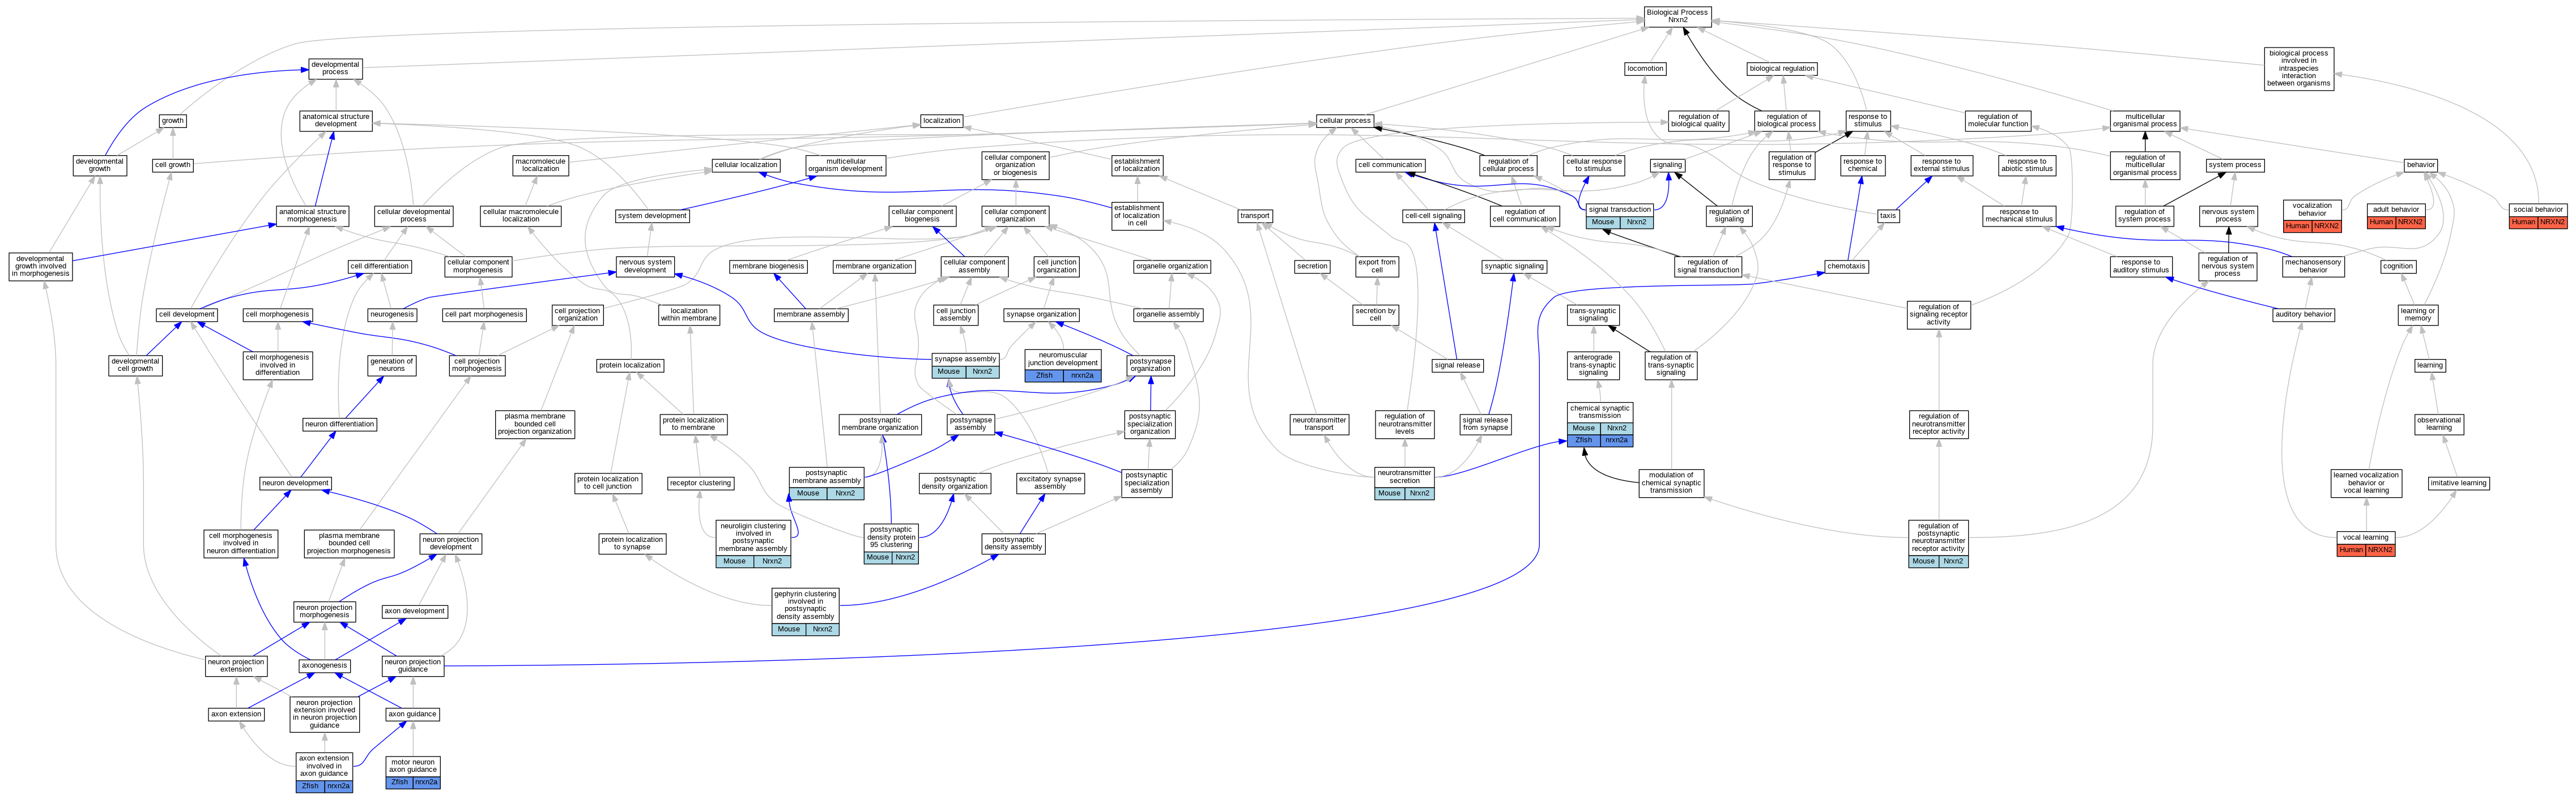
Task: Click the 'social behavior' node
Action: coord(2537,216)
